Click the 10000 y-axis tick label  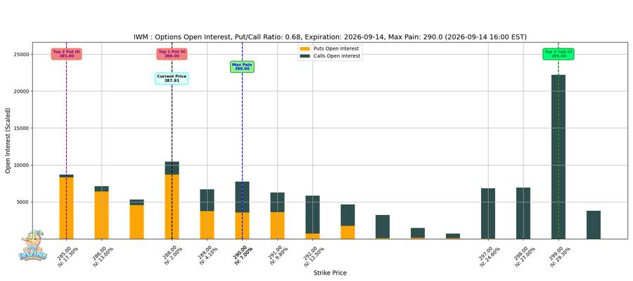click(x=21, y=165)
